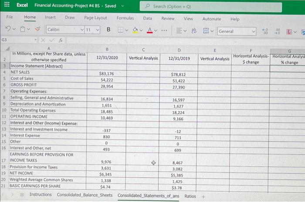Click the Increase Decimal icon
The height and width of the screenshot is (202, 305).
pos(265,31)
